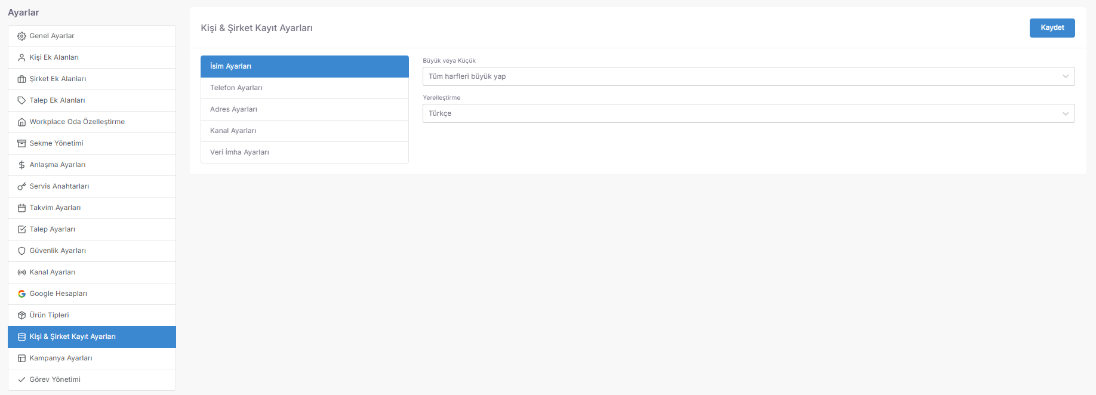
Task: Select Takvim Ayarları in the sidebar
Action: tap(92, 208)
